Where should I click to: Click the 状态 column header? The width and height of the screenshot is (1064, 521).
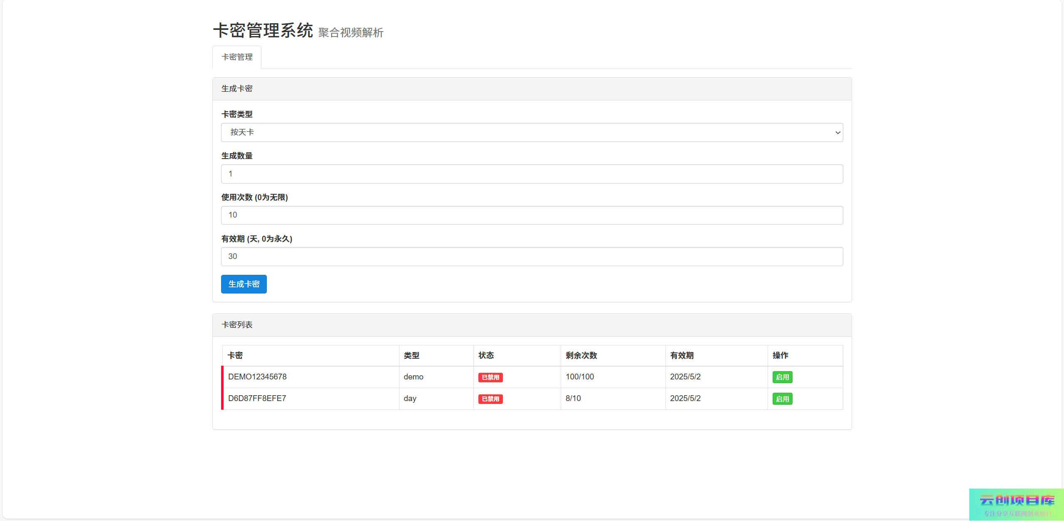tap(486, 355)
